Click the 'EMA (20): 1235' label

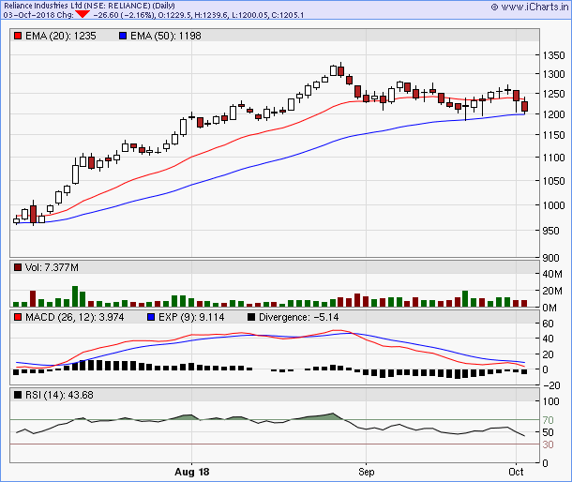click(x=61, y=36)
